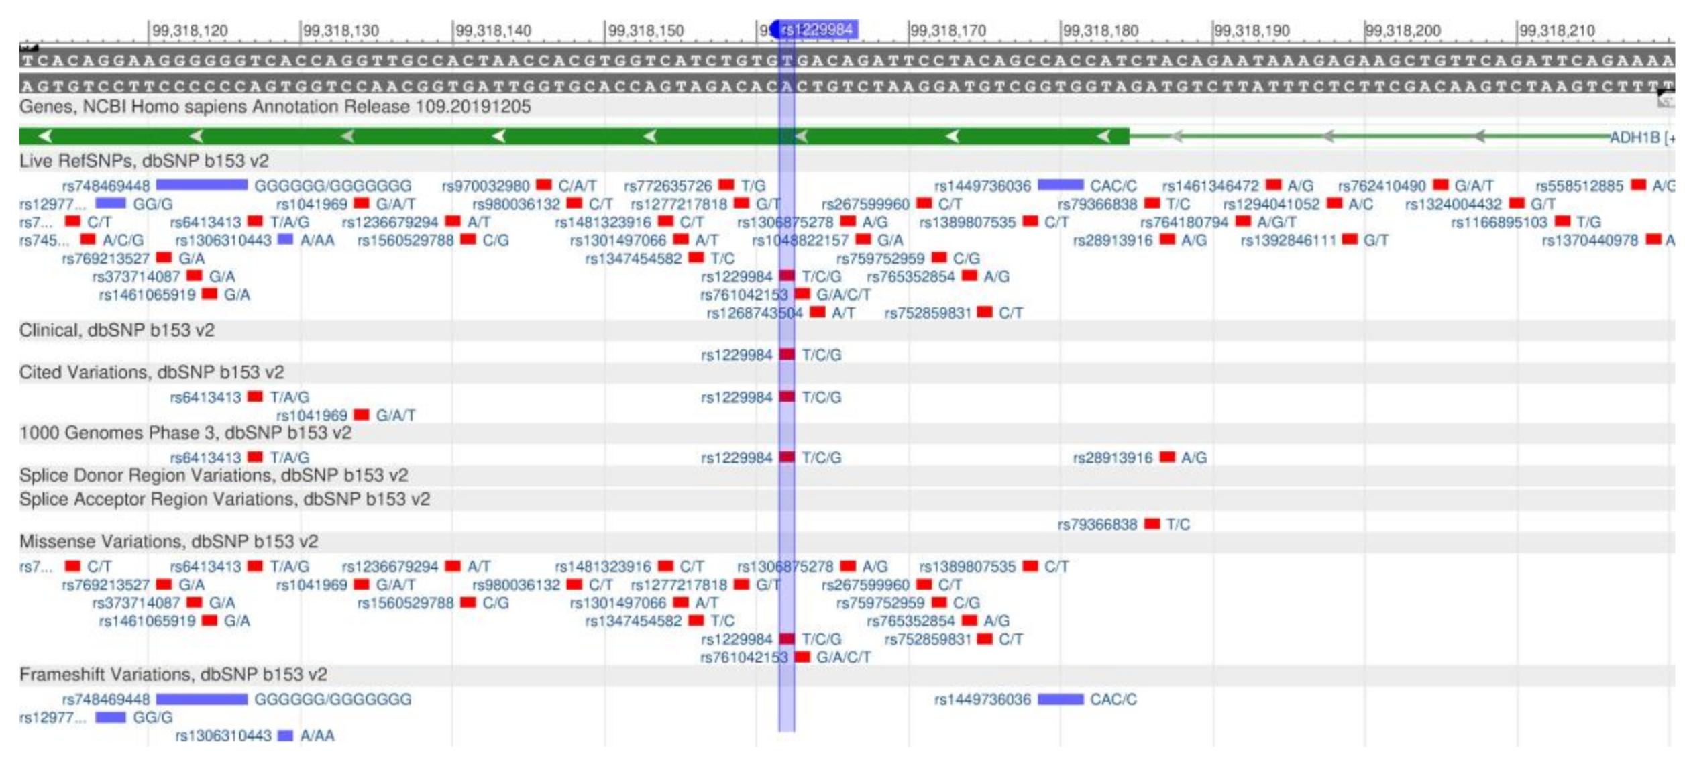
Task: Open SNP rs772635726 T/G
Action: 695,186
